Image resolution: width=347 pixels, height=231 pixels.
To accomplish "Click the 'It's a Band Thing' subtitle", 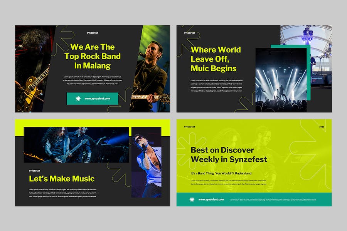I will [221, 173].
